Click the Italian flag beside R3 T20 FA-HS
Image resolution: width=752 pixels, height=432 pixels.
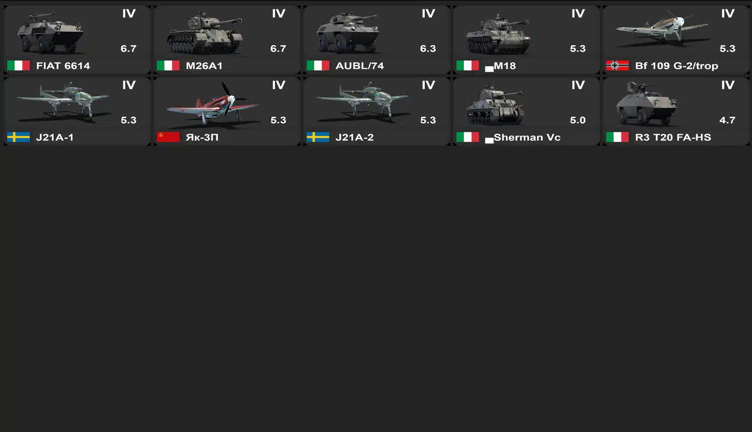pyautogui.click(x=618, y=137)
